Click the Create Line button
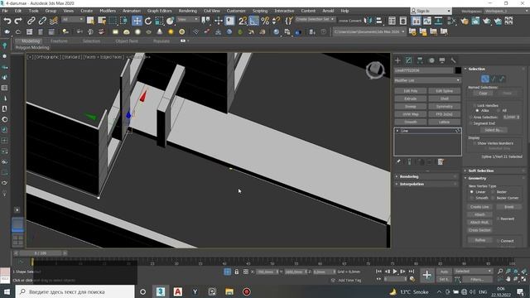The width and height of the screenshot is (530, 298). point(479,207)
